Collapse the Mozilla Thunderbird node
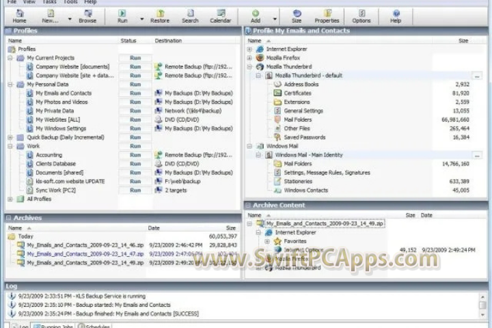The width and height of the screenshot is (492, 328). 249,67
